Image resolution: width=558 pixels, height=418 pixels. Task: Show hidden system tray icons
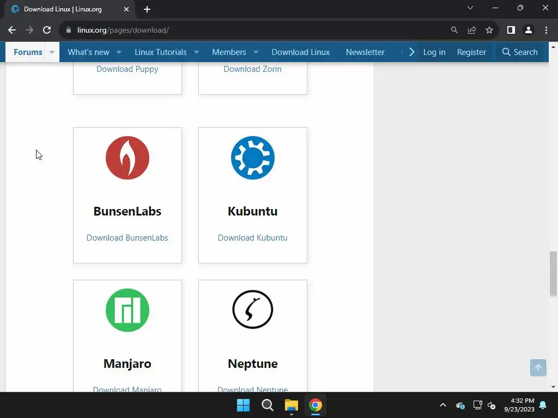pyautogui.click(x=443, y=405)
